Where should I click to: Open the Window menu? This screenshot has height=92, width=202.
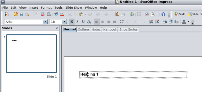tap(91, 8)
